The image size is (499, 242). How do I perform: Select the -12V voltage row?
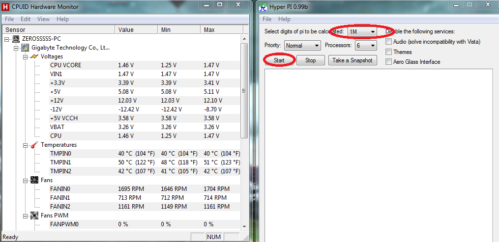(x=145, y=109)
